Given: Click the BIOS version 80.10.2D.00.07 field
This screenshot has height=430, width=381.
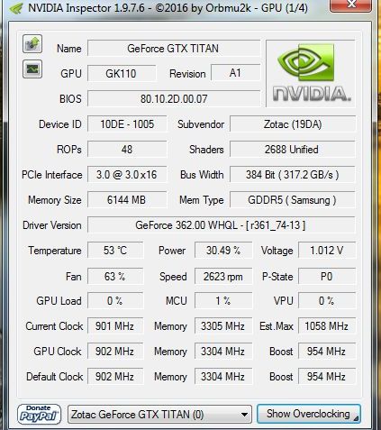Looking at the screenshot, I should [174, 99].
